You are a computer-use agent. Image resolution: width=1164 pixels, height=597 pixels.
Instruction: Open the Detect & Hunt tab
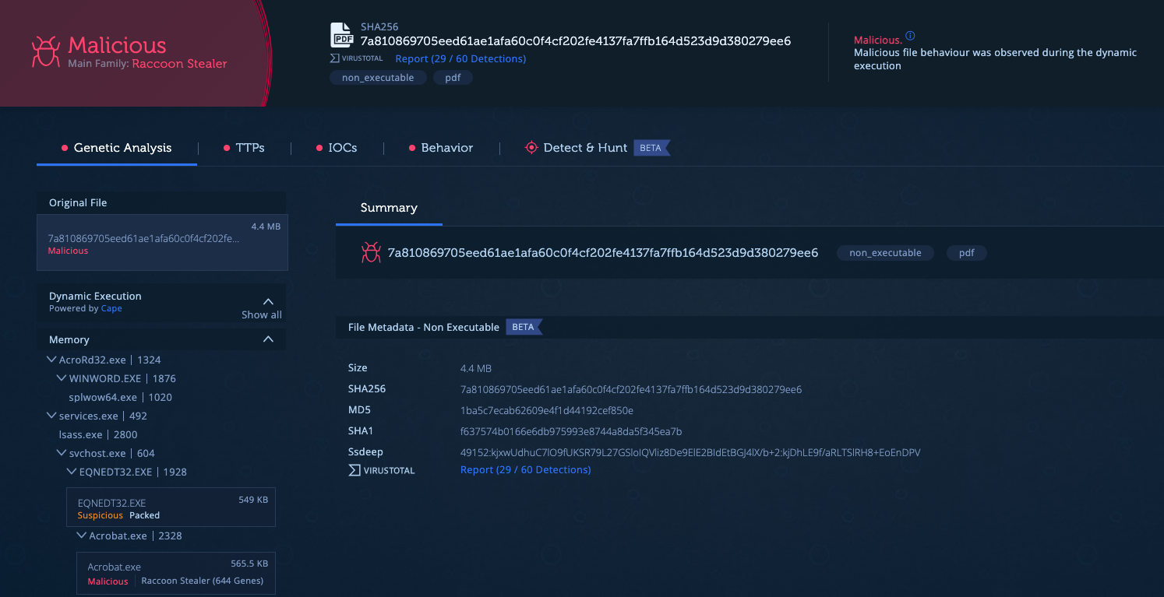click(597, 148)
